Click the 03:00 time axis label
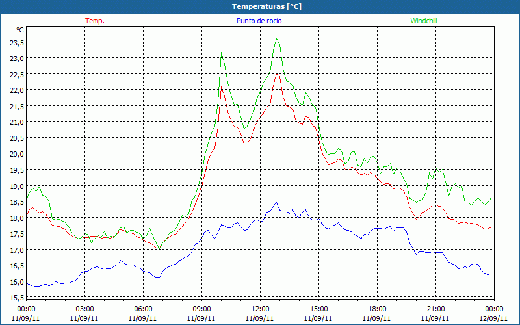Image resolution: width=520 pixels, height=325 pixels. (84, 309)
